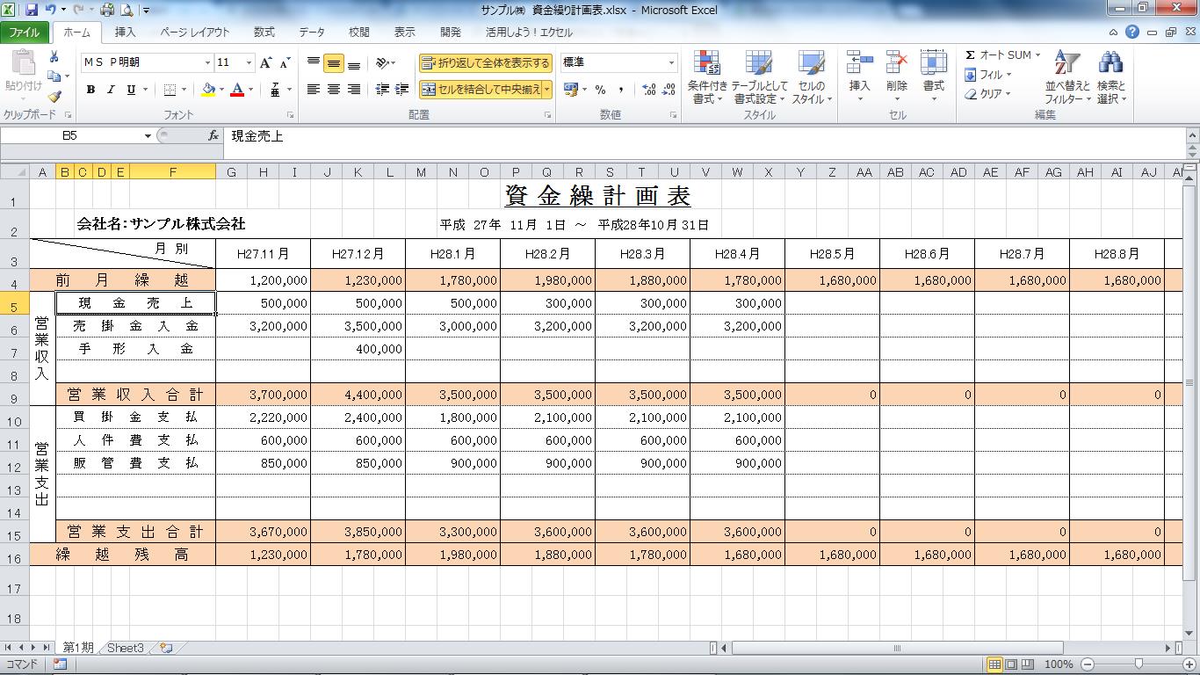Click the increase font size icon
1200x675 pixels.
click(x=268, y=63)
